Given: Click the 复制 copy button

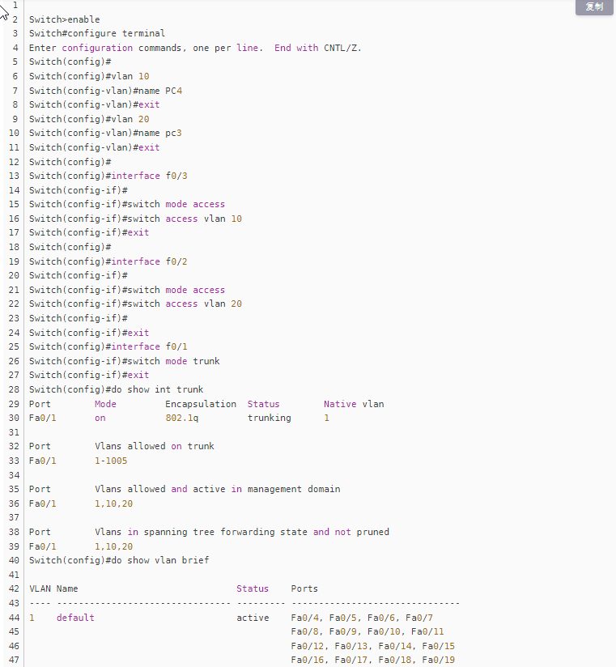Looking at the screenshot, I should coord(594,6).
